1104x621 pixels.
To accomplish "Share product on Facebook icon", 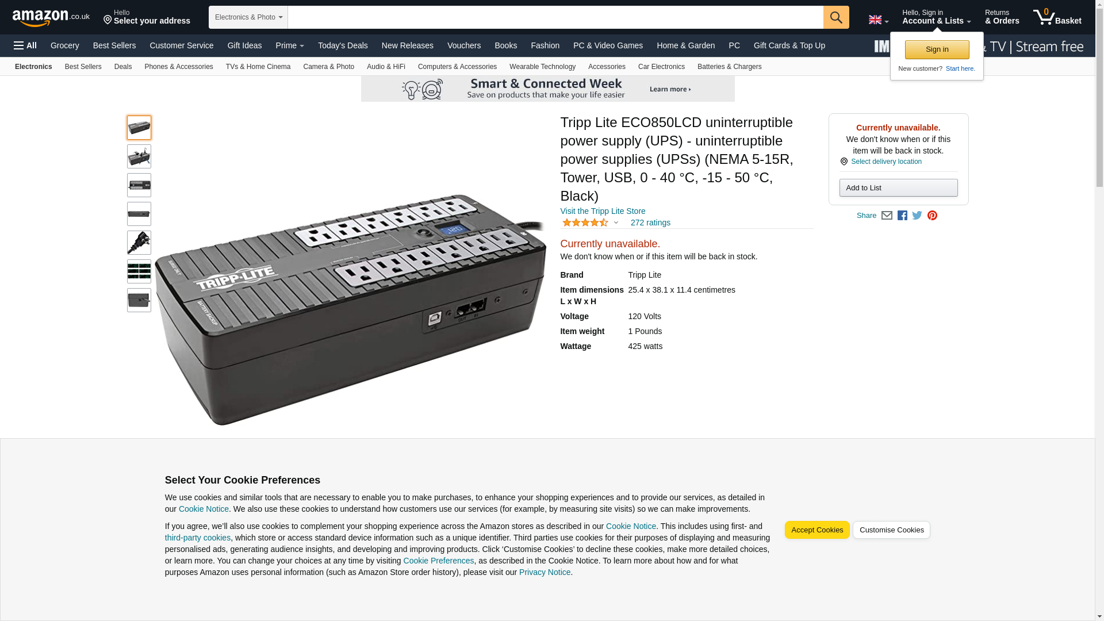I will (902, 216).
